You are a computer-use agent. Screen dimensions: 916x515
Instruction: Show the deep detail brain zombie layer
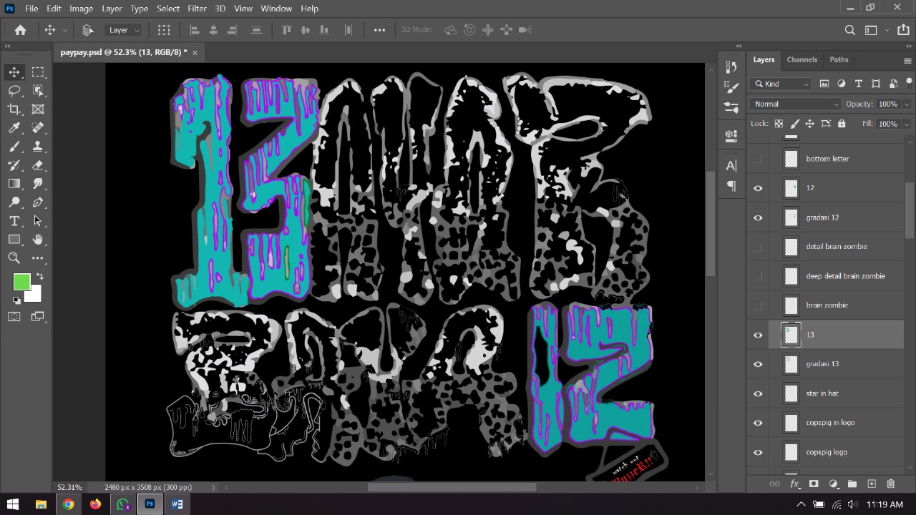[758, 276]
